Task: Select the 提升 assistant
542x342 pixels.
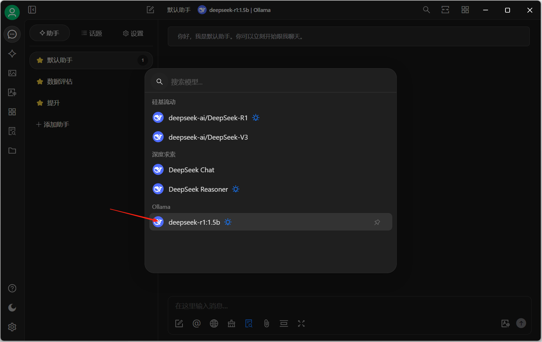Action: [91, 103]
